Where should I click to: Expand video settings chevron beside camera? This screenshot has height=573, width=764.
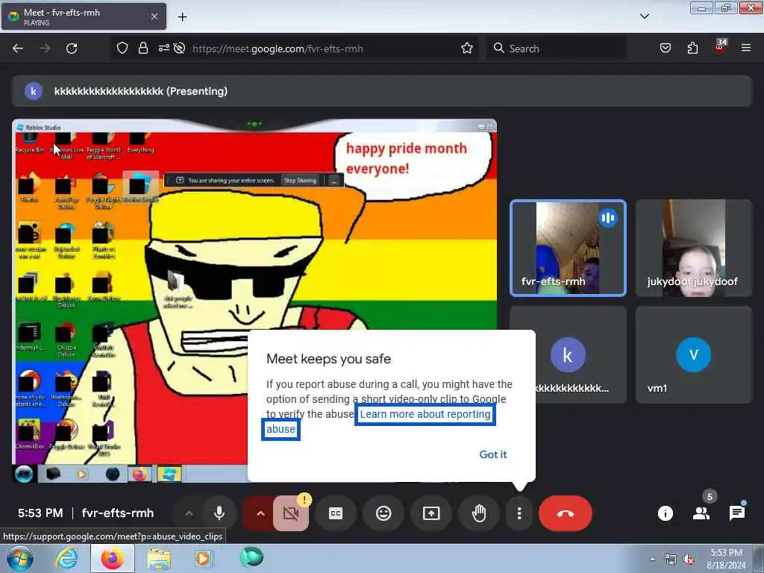[x=260, y=513]
